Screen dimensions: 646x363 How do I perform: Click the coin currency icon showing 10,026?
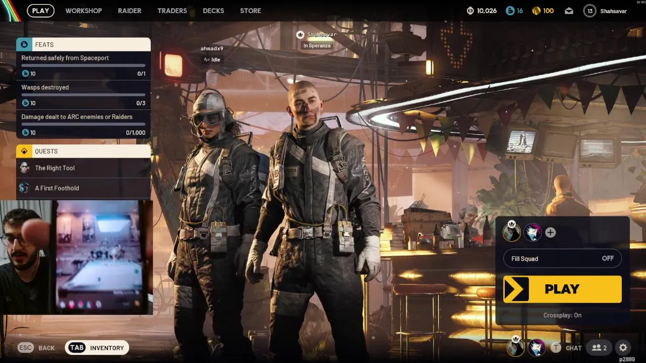pos(470,11)
